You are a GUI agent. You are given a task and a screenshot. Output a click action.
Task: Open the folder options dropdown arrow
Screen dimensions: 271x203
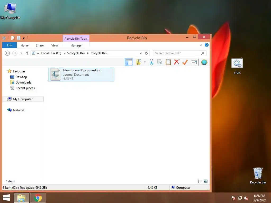coord(145,62)
